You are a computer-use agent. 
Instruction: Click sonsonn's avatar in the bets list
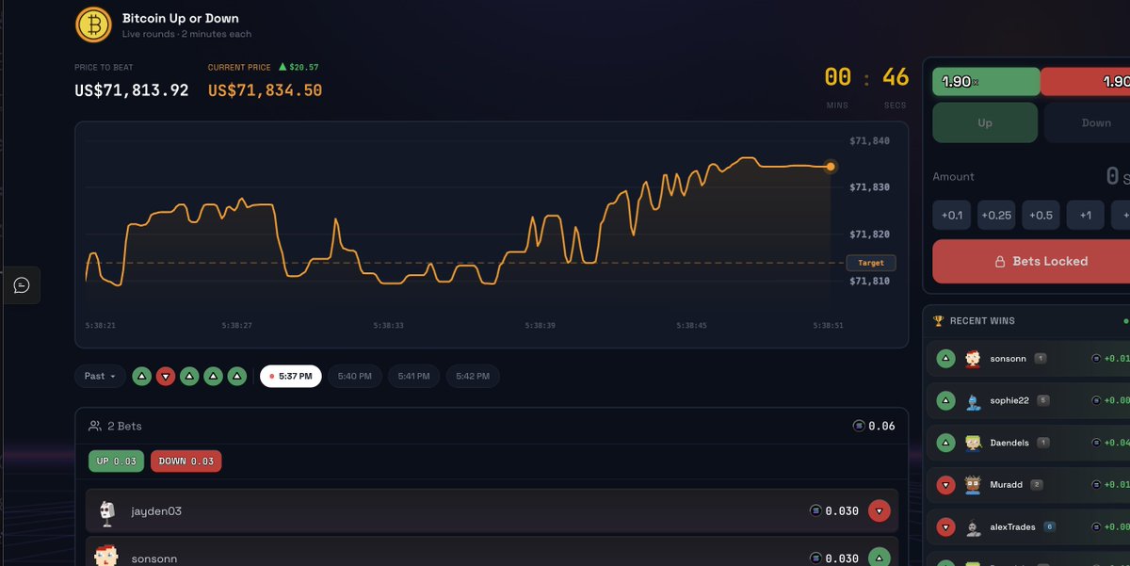106,556
